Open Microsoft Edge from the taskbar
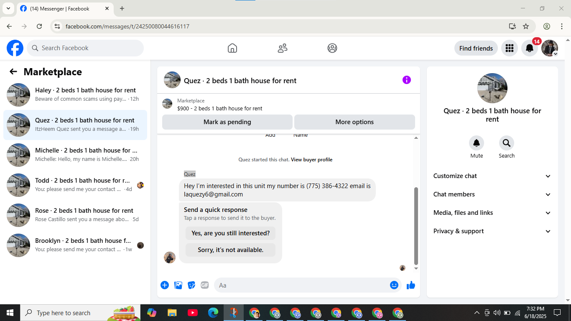Image resolution: width=571 pixels, height=321 pixels. [x=213, y=313]
